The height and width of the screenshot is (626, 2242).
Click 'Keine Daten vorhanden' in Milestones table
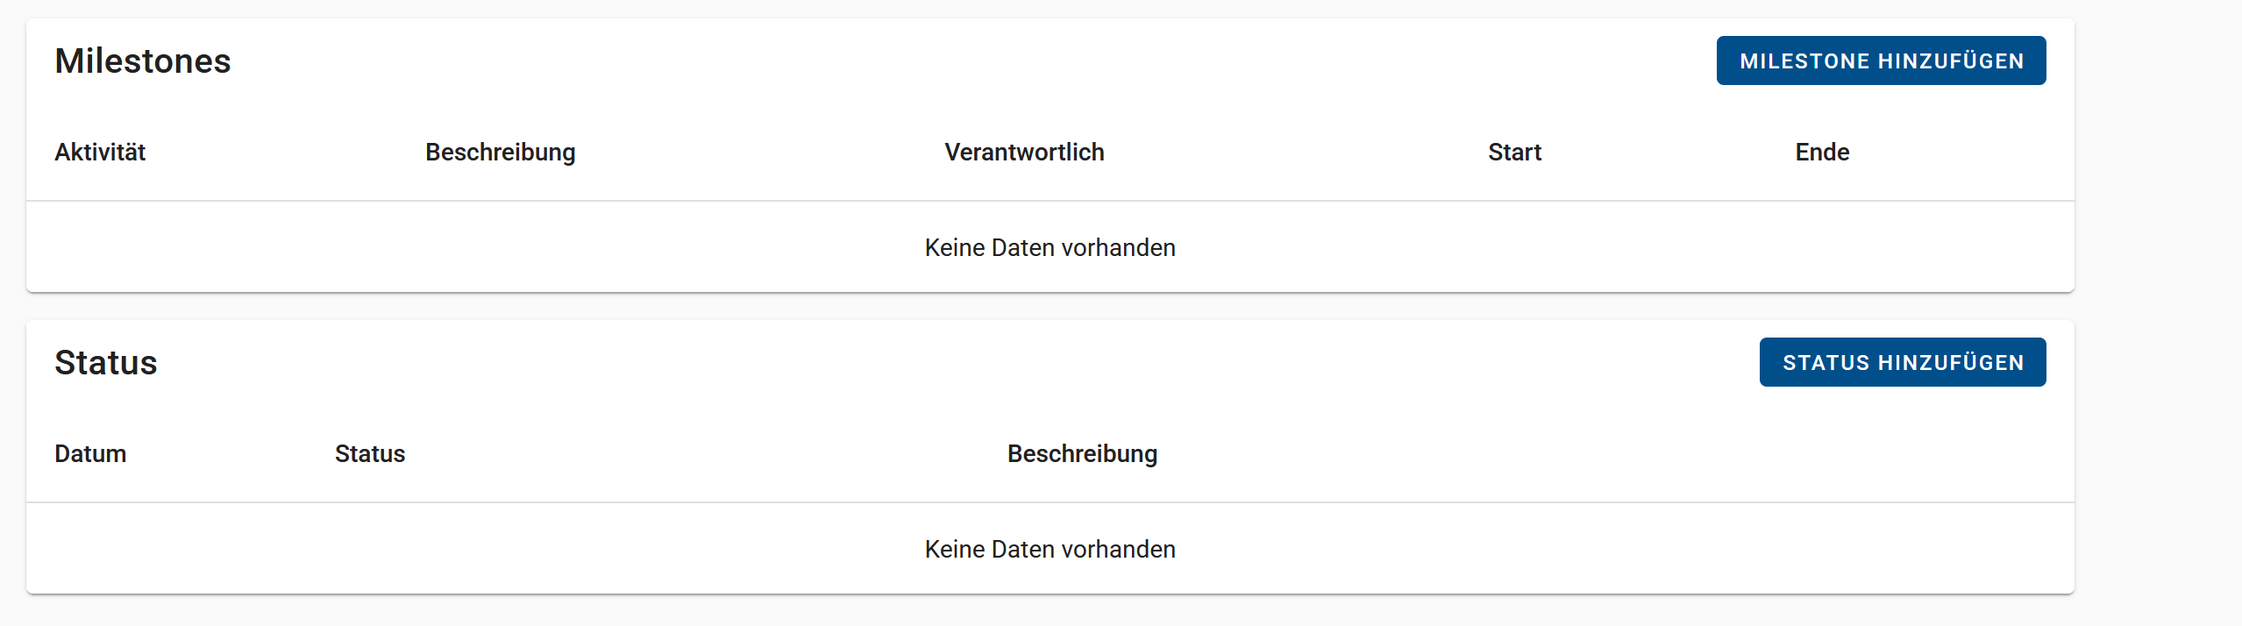tap(1050, 247)
